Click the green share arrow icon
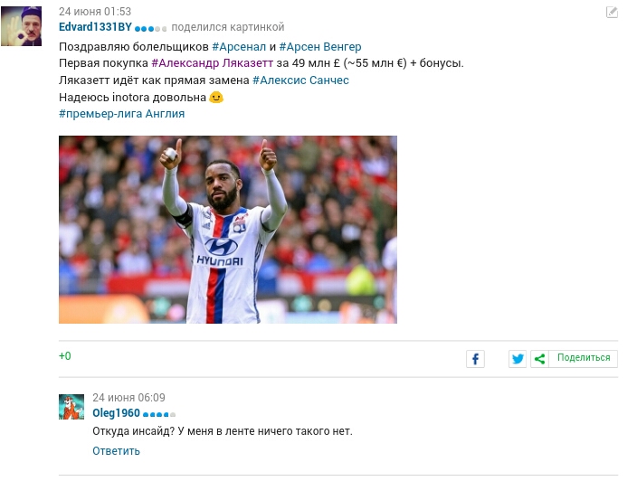 [539, 359]
